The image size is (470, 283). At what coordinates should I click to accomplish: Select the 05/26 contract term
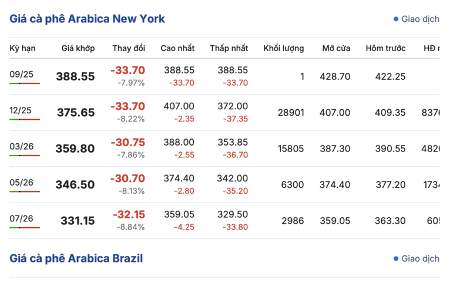coord(21,183)
